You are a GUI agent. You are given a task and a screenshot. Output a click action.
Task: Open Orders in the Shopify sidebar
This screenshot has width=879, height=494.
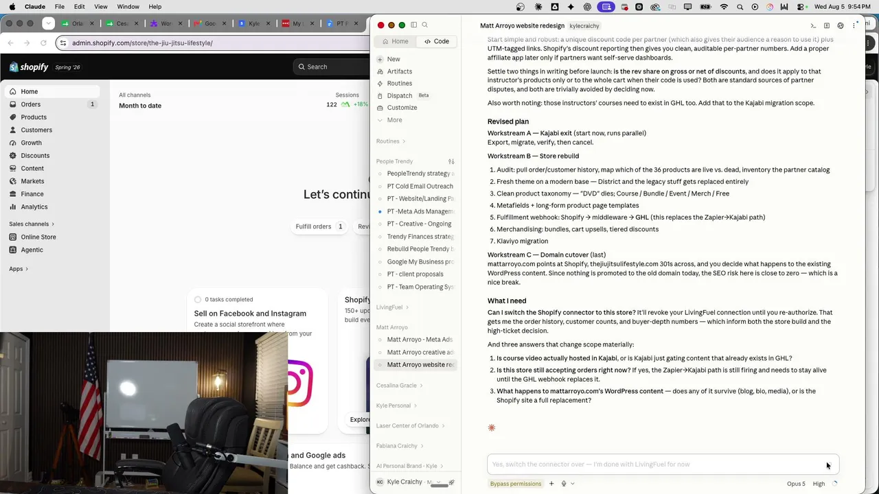pos(54,104)
